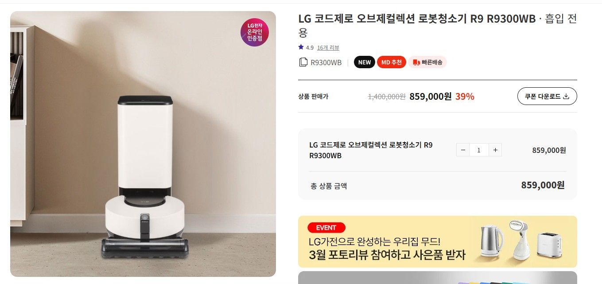This screenshot has width=602, height=284.
Task: Click the download arrow icon on coupon button
Action: 566,97
